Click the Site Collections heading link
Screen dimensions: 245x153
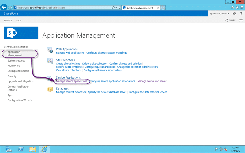coord(65,60)
